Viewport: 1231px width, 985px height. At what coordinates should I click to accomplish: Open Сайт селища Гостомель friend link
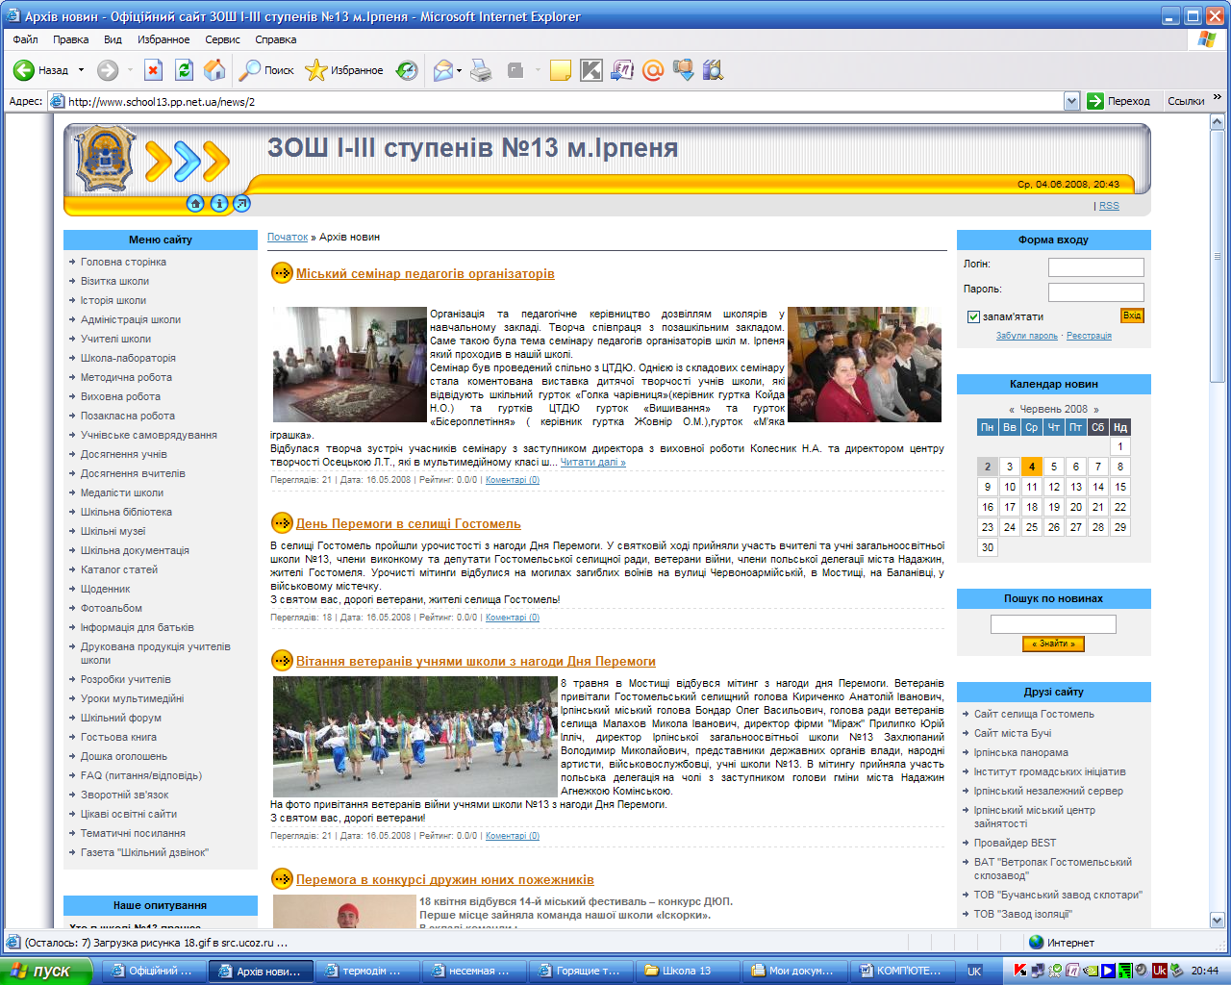(1034, 714)
